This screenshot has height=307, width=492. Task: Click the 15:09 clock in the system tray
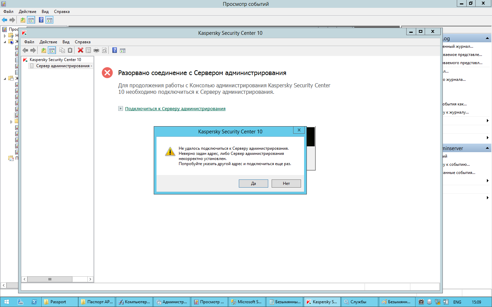pos(476,302)
